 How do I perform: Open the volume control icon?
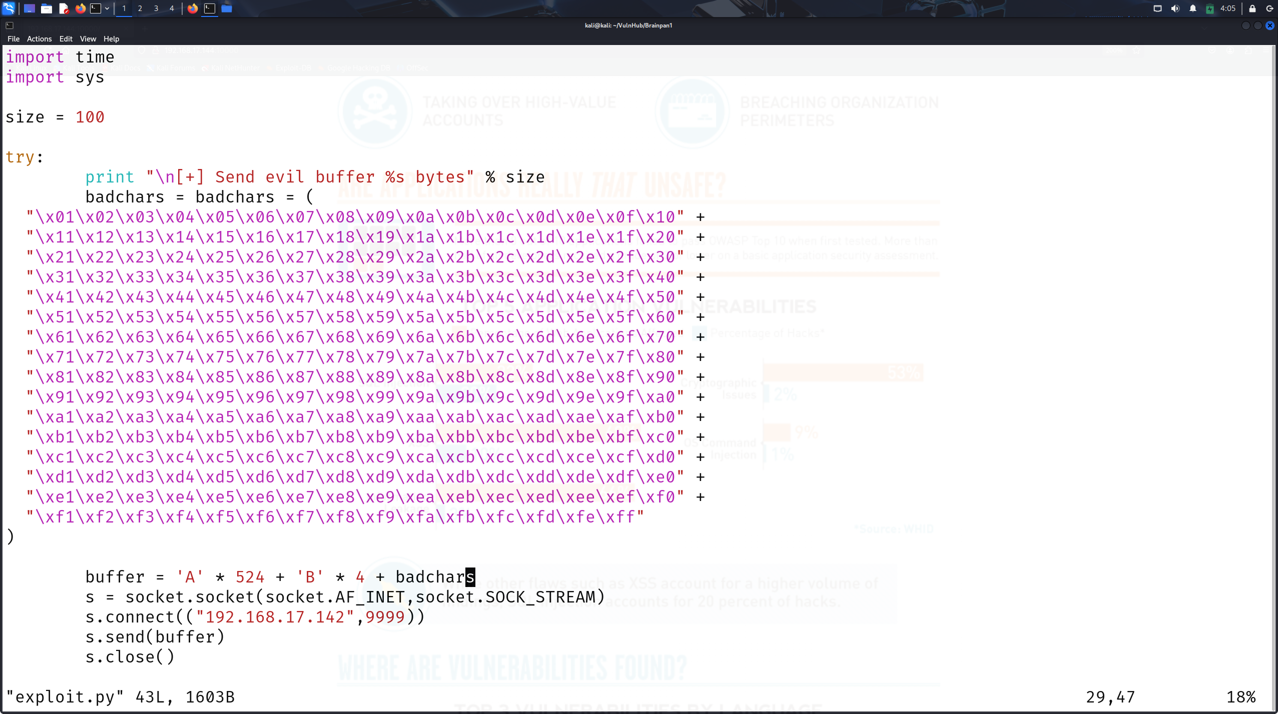pyautogui.click(x=1175, y=8)
